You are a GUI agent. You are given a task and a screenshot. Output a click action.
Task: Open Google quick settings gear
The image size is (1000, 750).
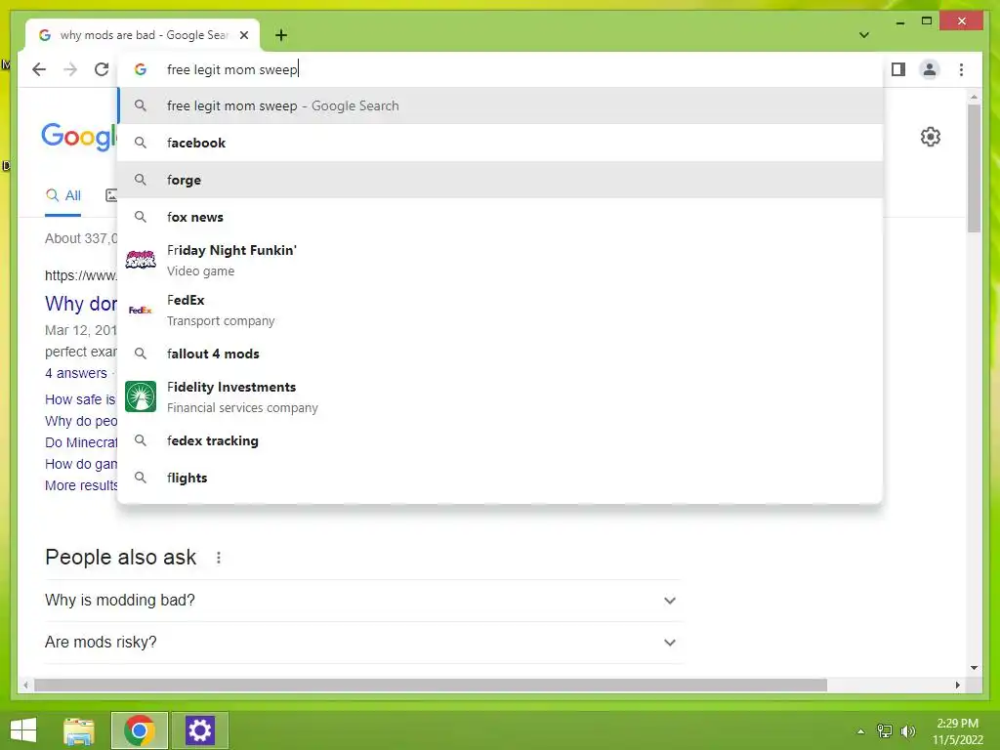coord(931,137)
